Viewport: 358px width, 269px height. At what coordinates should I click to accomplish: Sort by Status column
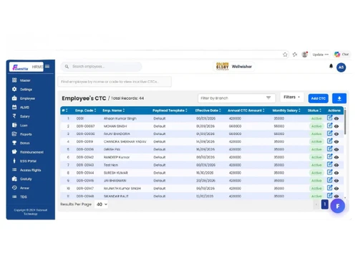(314, 110)
